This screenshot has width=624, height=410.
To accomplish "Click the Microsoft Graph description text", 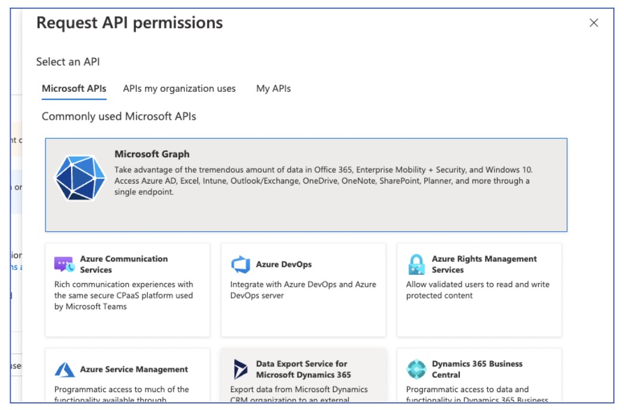I will coord(323,181).
